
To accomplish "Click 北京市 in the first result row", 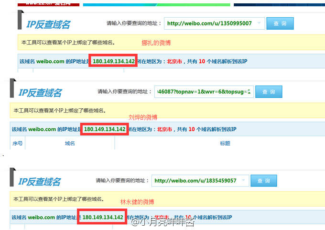I will [174, 61].
